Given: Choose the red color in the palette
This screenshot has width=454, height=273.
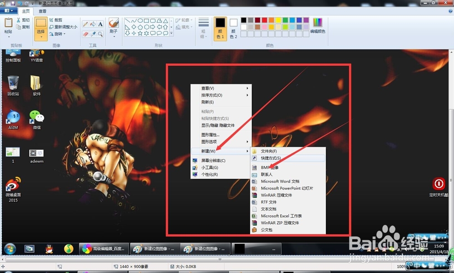Looking at the screenshot, I should click(x=265, y=20).
